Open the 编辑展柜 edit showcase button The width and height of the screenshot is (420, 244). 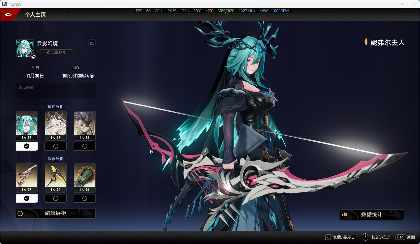(56, 213)
